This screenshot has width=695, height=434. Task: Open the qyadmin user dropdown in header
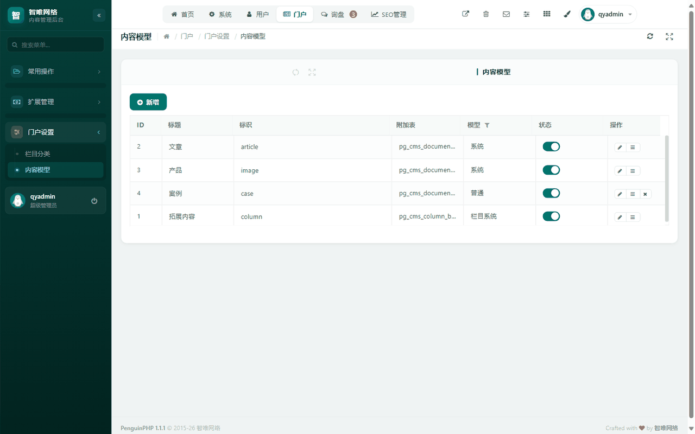click(x=608, y=14)
